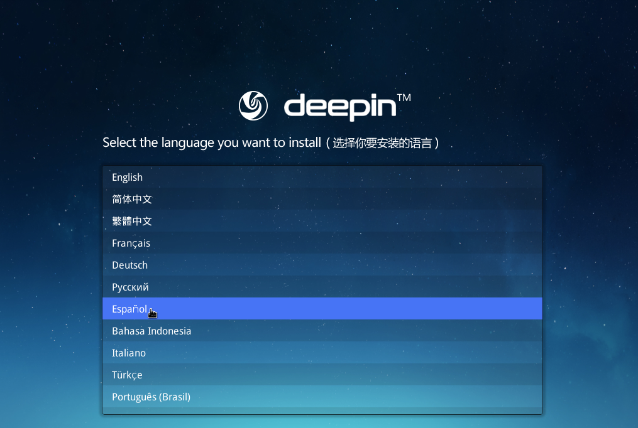This screenshot has width=638, height=428.
Task: Select Français language option
Action: 322,243
